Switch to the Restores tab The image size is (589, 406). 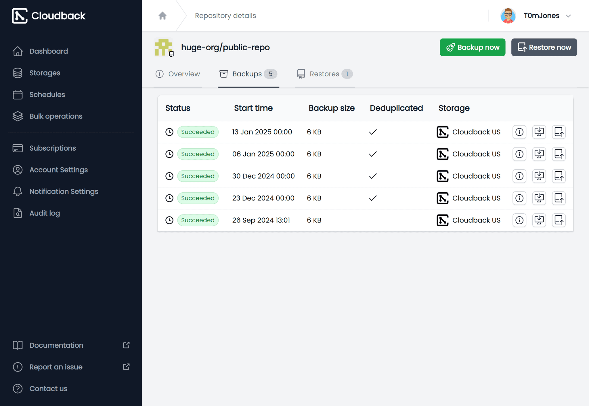(325, 74)
